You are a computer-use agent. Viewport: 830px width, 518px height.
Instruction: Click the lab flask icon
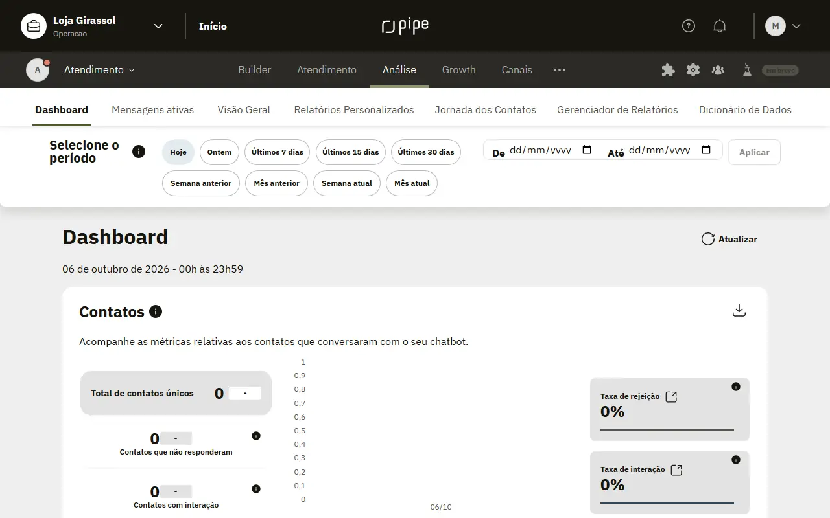747,70
